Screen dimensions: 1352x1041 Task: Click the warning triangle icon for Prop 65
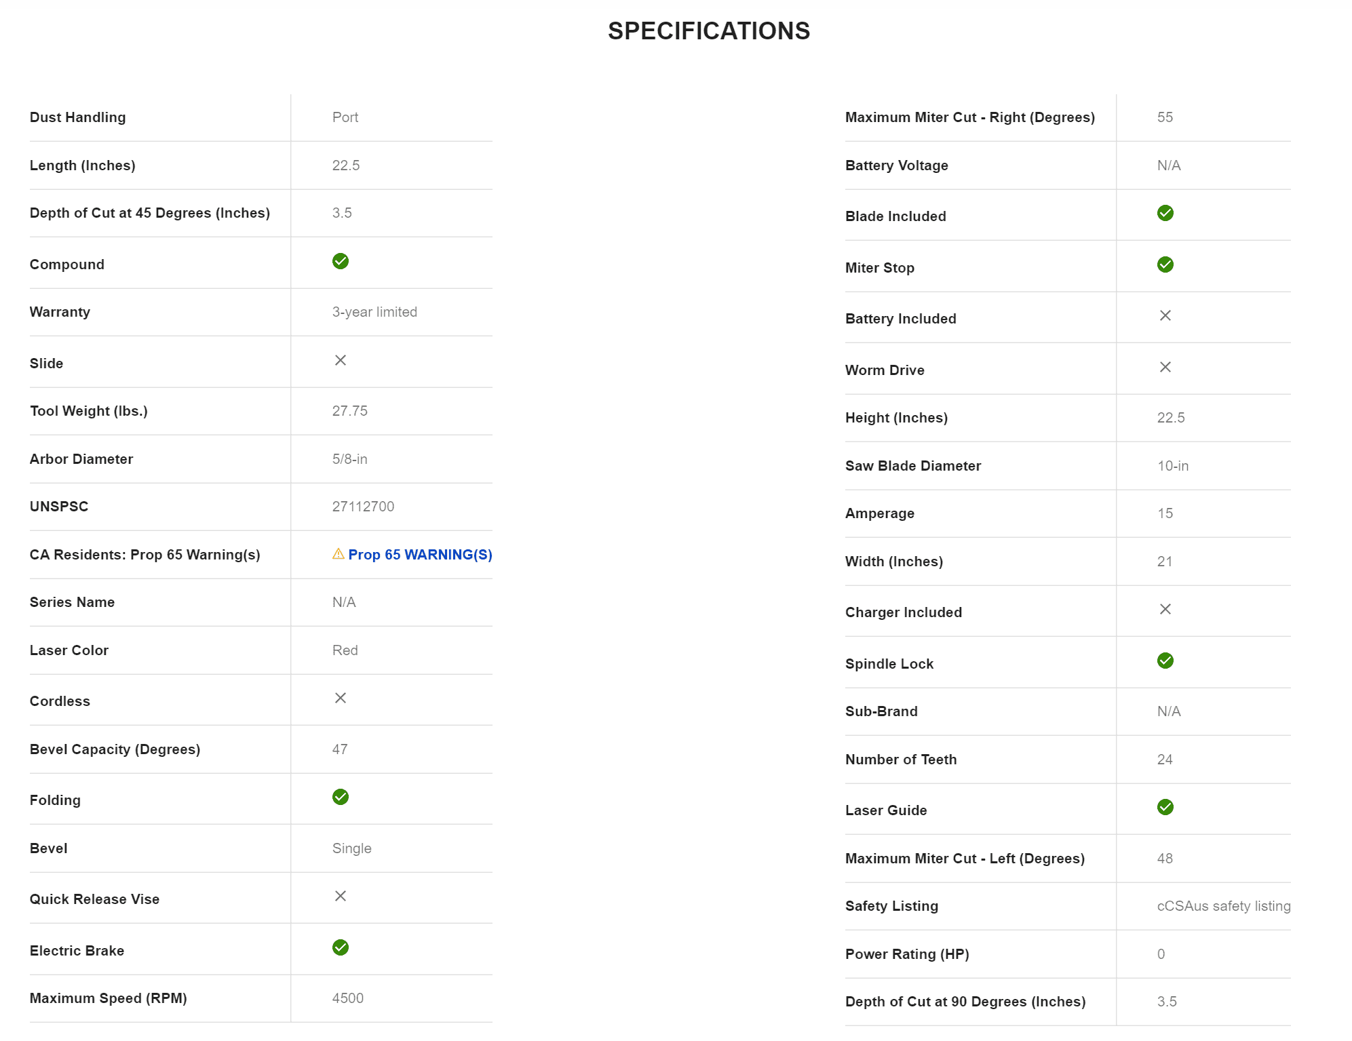coord(339,553)
